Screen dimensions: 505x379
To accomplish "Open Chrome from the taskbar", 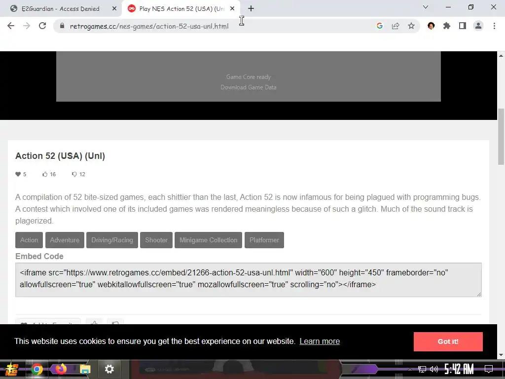I will (36, 369).
